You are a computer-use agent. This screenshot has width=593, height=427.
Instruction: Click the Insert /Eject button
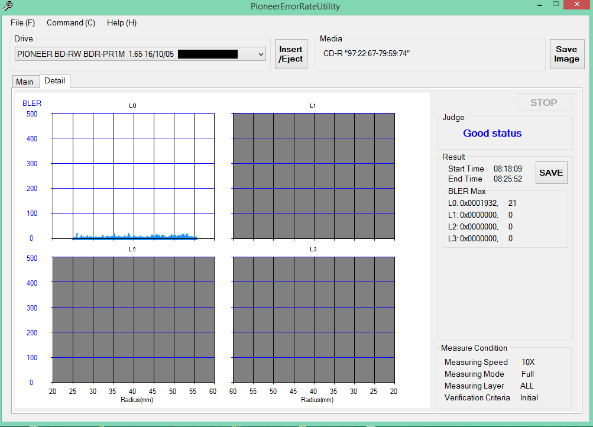click(x=291, y=54)
